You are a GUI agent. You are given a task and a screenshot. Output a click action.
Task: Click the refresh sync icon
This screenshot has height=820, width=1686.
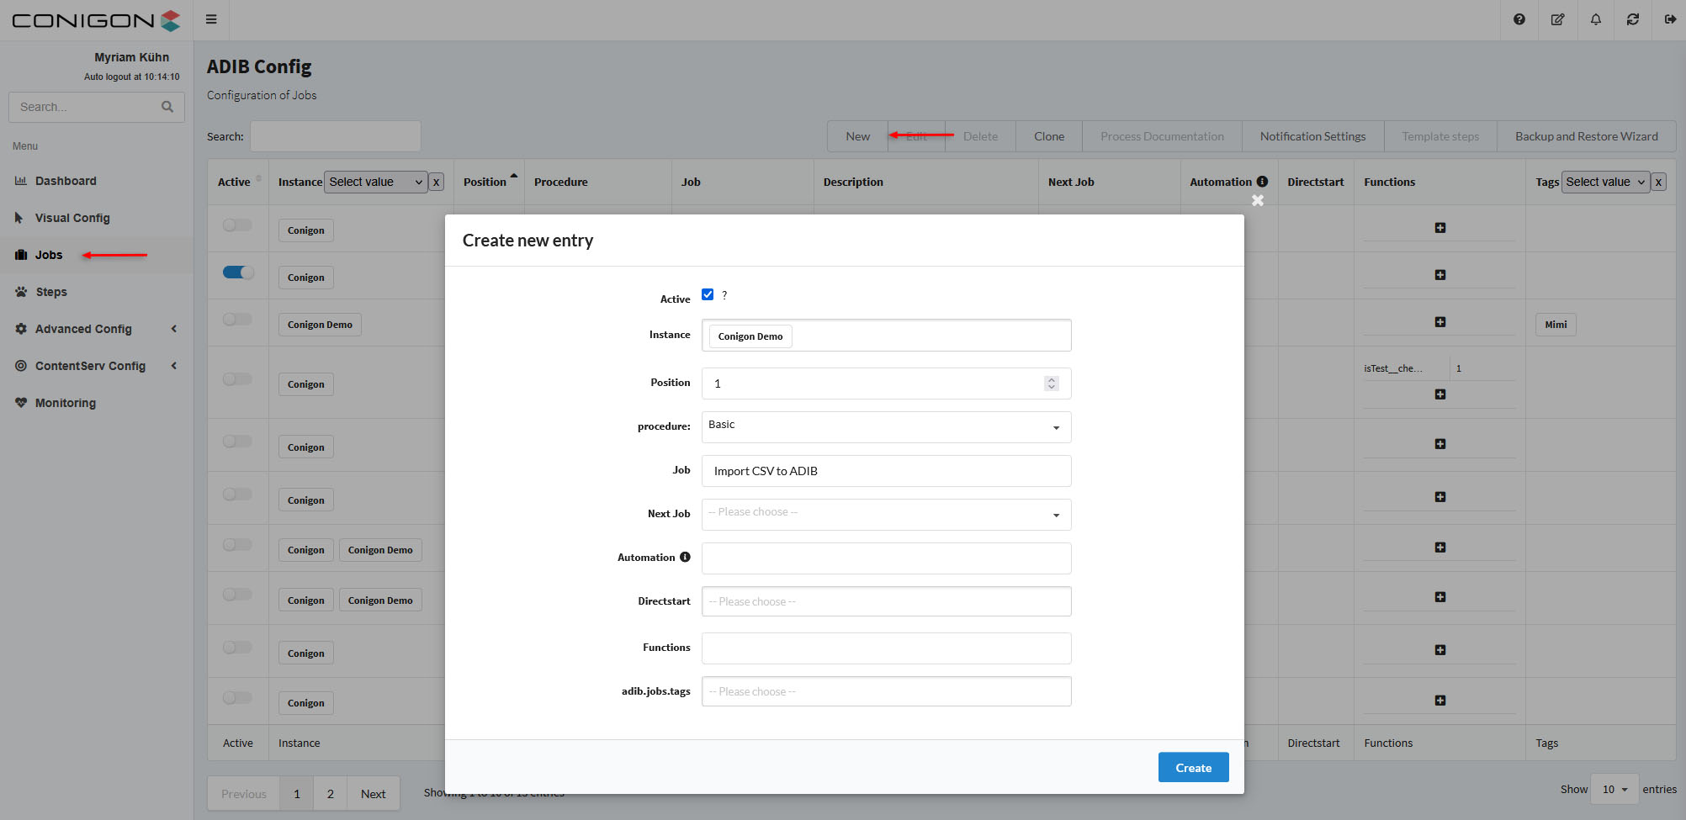pyautogui.click(x=1632, y=19)
